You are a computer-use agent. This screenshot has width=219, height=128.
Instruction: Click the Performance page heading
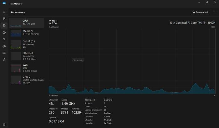pyautogui.click(x=18, y=12)
